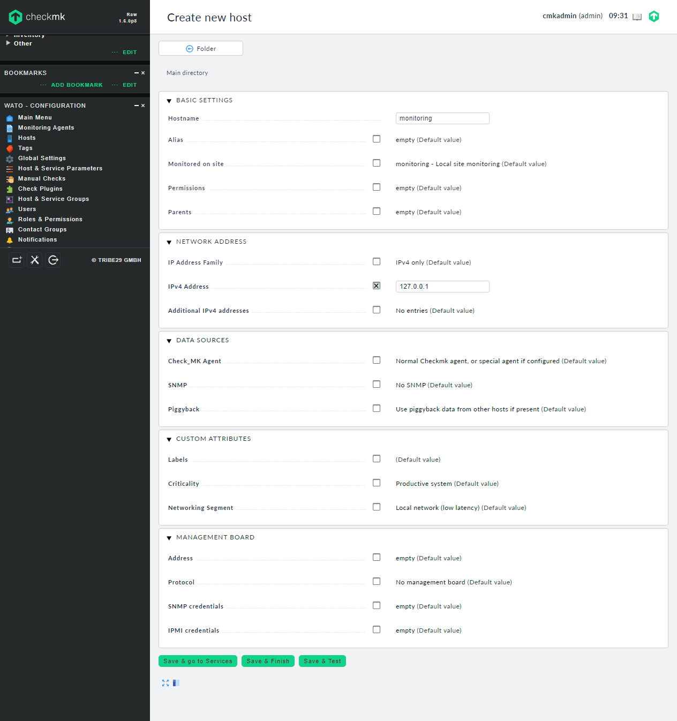Click the Tags icon in WATO menu

[10, 148]
